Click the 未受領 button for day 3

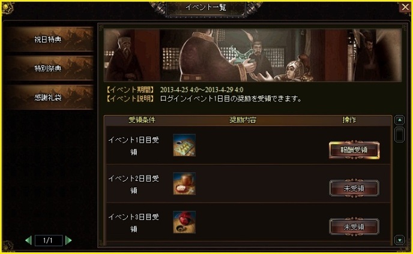pos(354,226)
